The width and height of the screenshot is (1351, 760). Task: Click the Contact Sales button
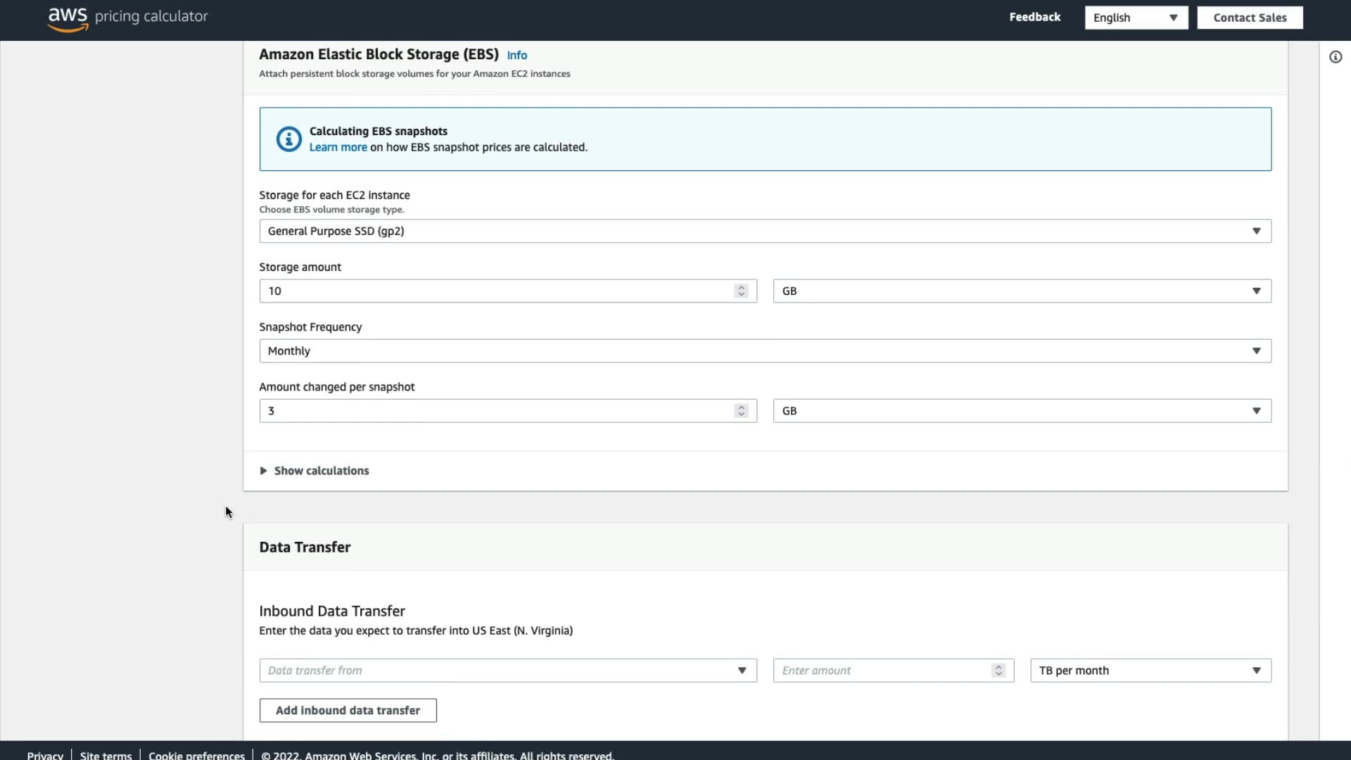[1249, 18]
